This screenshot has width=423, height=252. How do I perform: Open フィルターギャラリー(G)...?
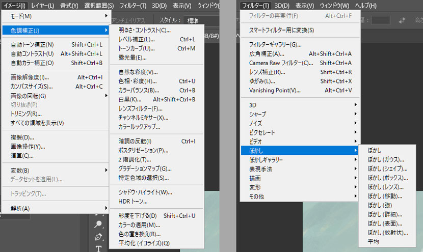coord(300,44)
